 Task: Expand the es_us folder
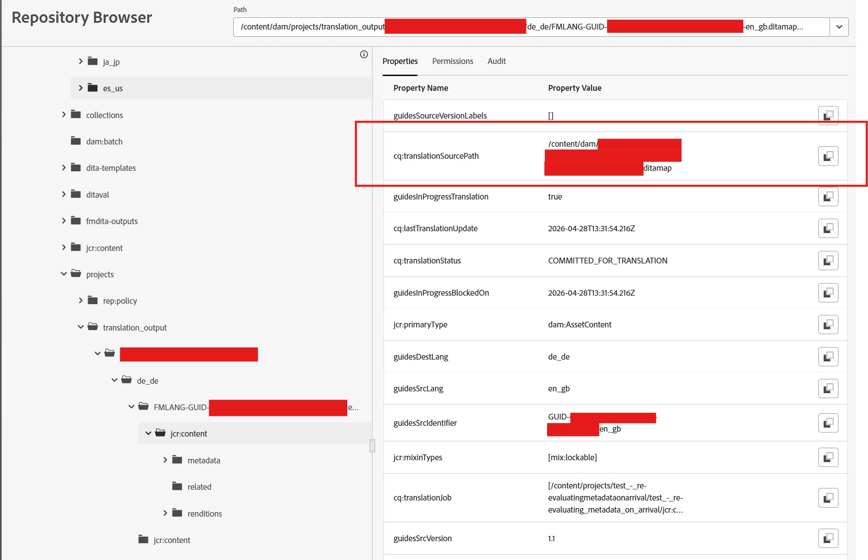coord(80,88)
